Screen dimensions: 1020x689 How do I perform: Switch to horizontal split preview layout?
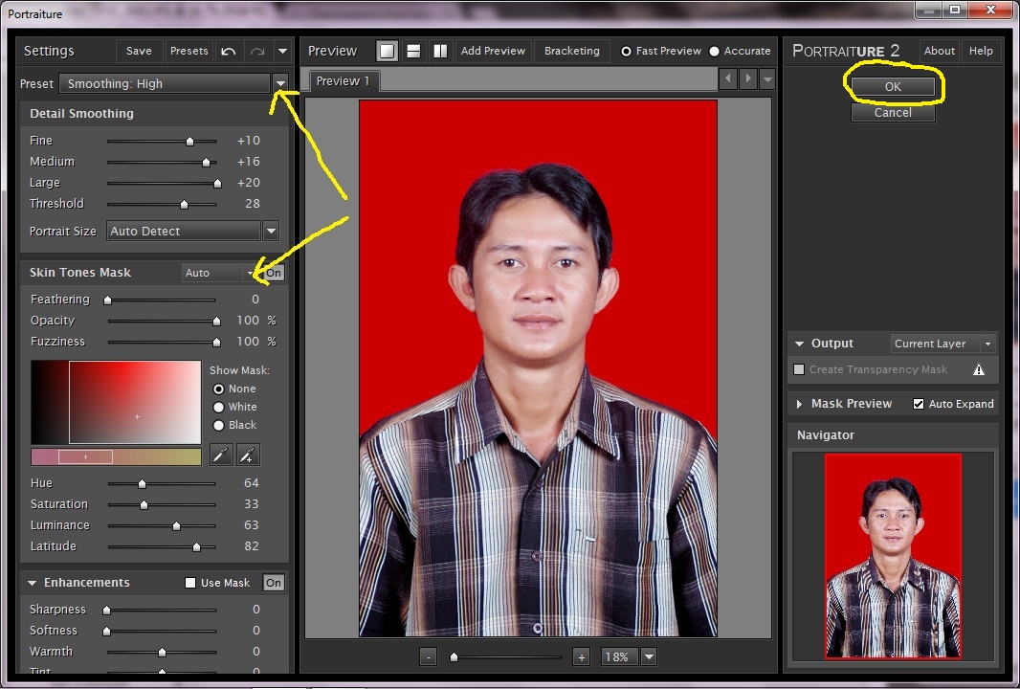(413, 51)
